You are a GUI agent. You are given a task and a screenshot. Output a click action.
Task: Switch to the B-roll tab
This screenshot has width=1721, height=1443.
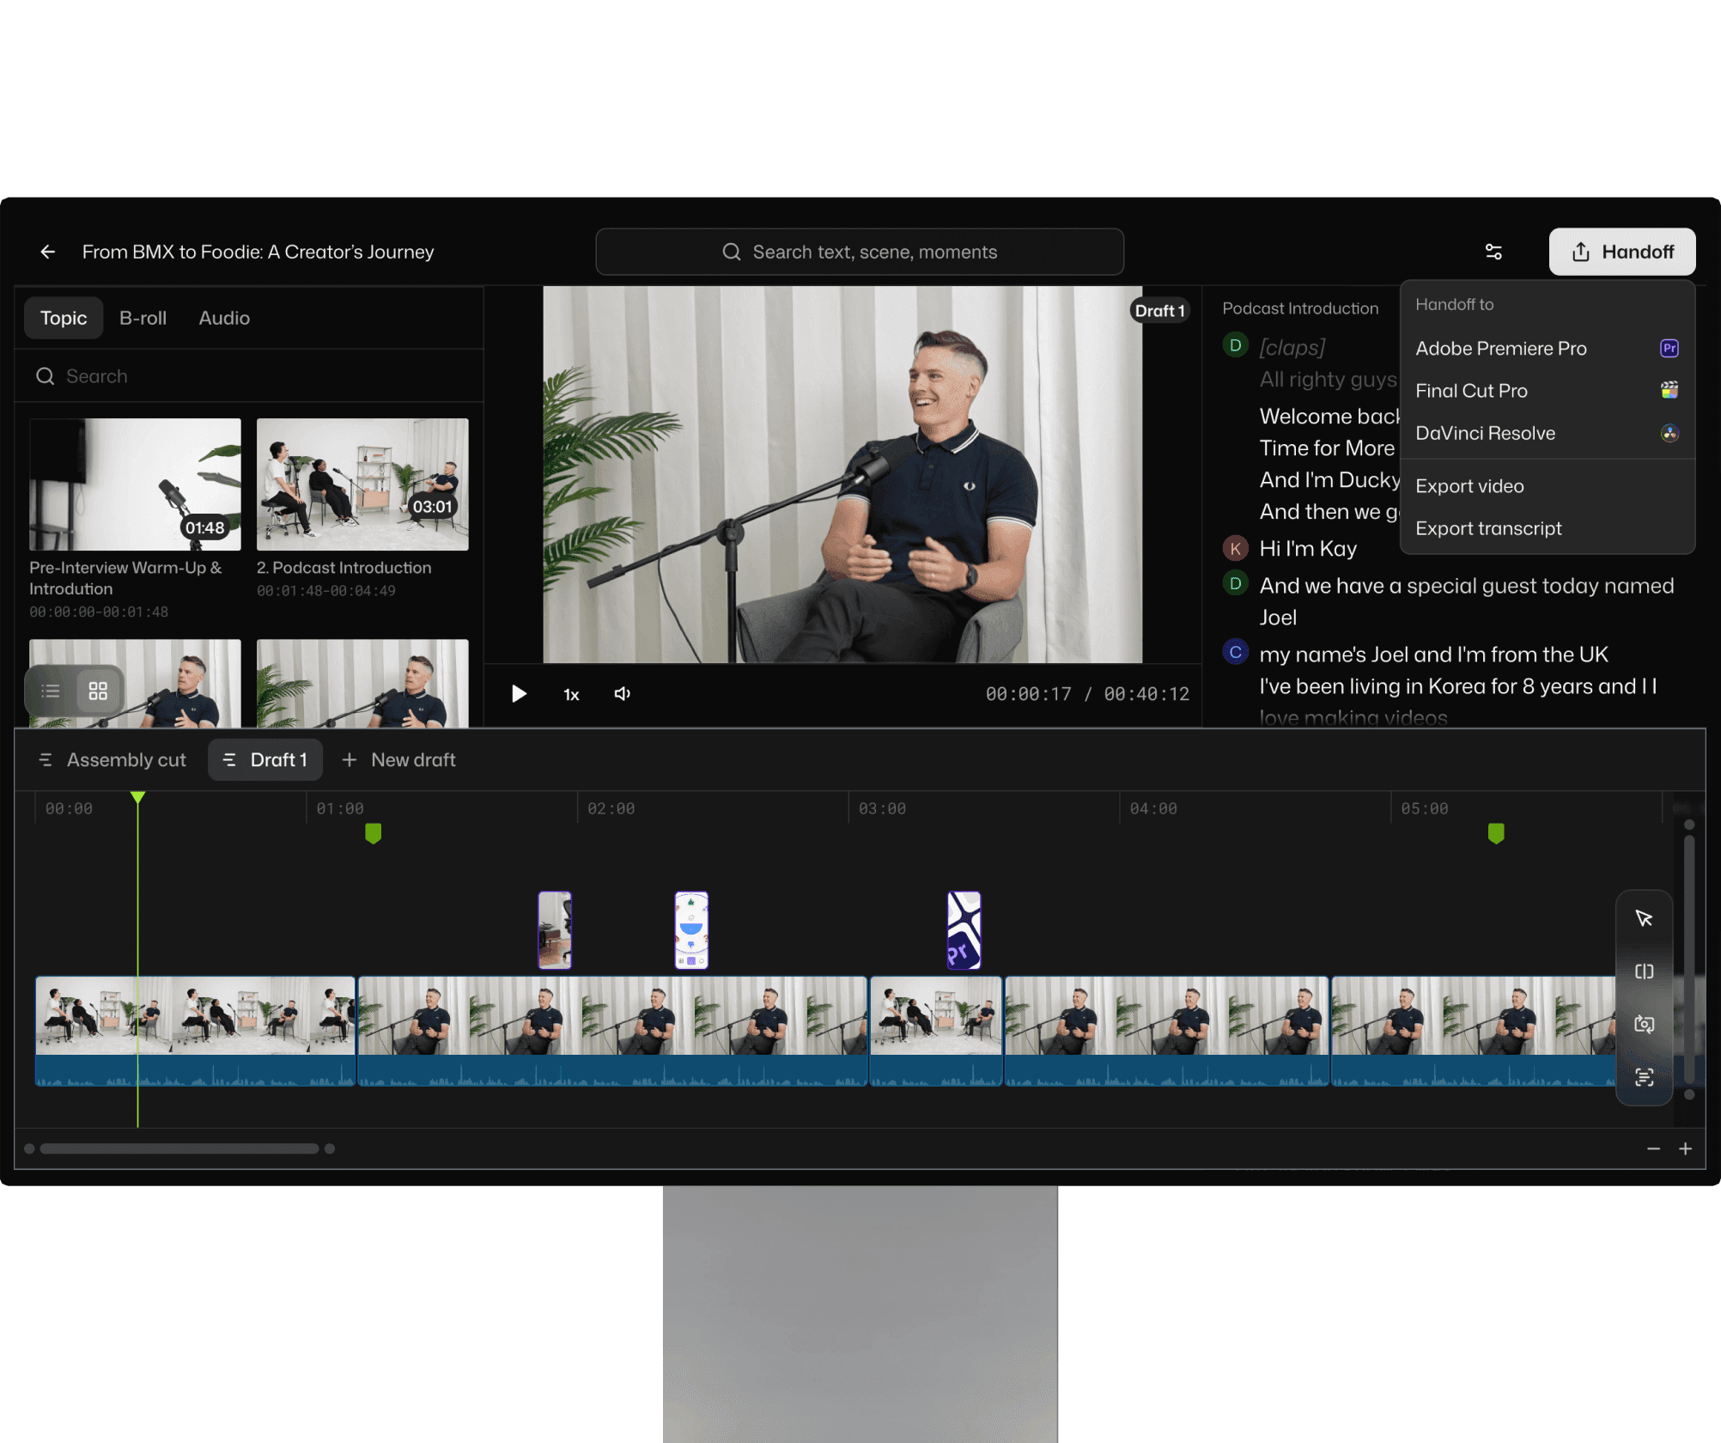click(143, 318)
